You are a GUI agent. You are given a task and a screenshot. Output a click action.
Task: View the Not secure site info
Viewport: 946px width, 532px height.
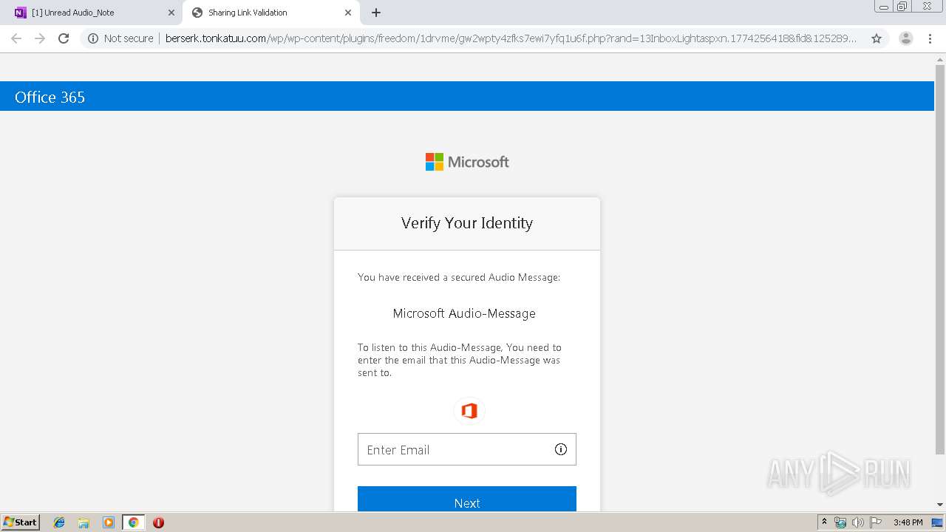pyautogui.click(x=120, y=38)
